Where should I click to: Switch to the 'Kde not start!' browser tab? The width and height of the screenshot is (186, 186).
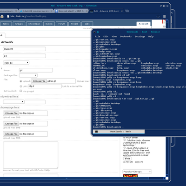pyautogui.click(x=71, y=11)
